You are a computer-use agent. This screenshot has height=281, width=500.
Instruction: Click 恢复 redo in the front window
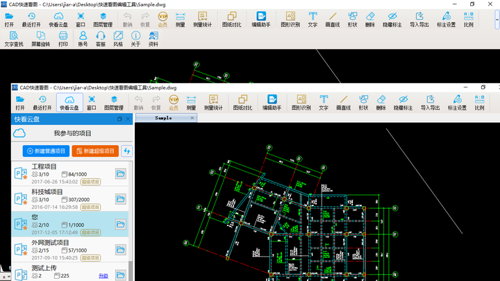coord(156,103)
